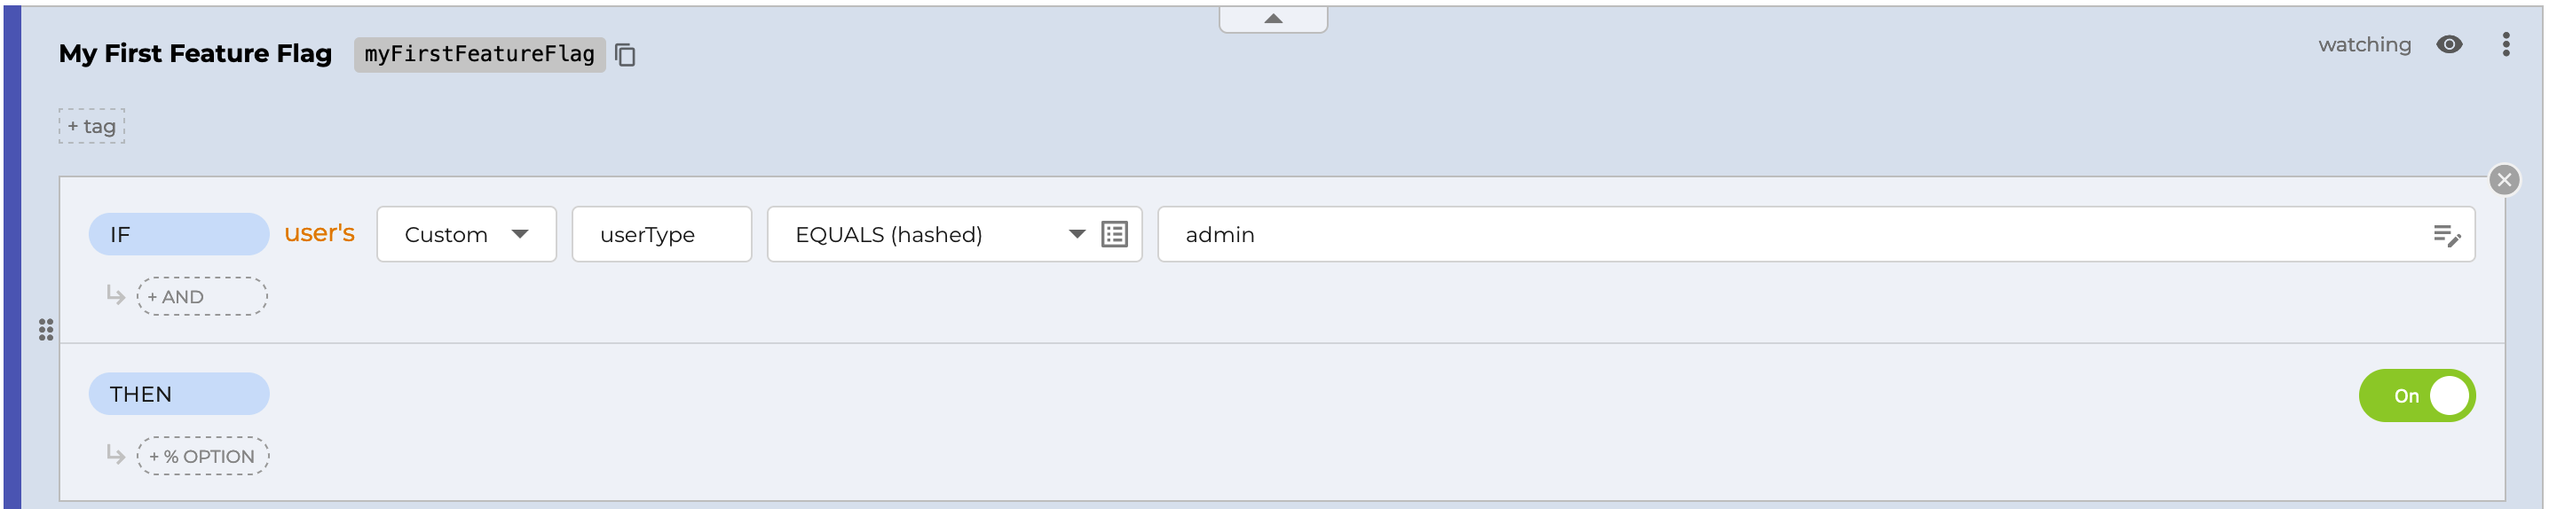Add a new tag to the flag
The width and height of the screenshot is (2549, 509).
pyautogui.click(x=92, y=127)
